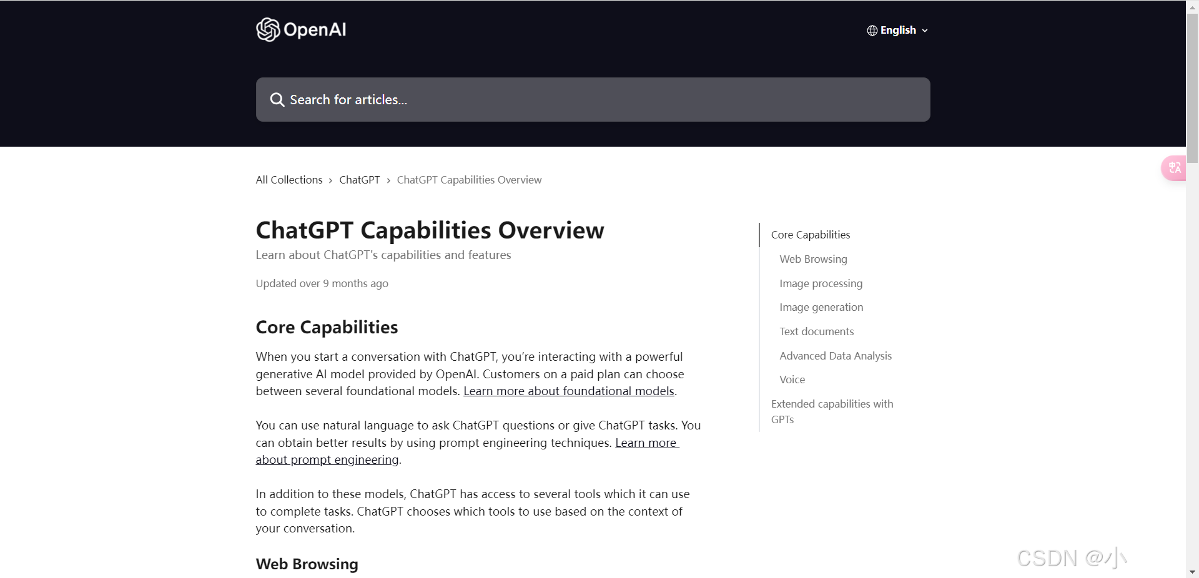The height and width of the screenshot is (578, 1199).
Task: Click the globe language icon
Action: (872, 31)
